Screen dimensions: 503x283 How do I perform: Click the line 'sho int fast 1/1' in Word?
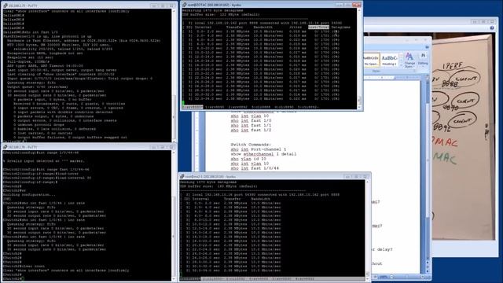point(251,126)
